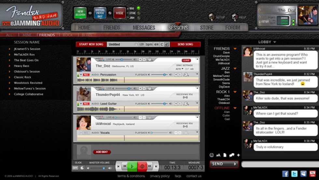
Task: Open the MySpace social link icon
Action: click(x=303, y=174)
